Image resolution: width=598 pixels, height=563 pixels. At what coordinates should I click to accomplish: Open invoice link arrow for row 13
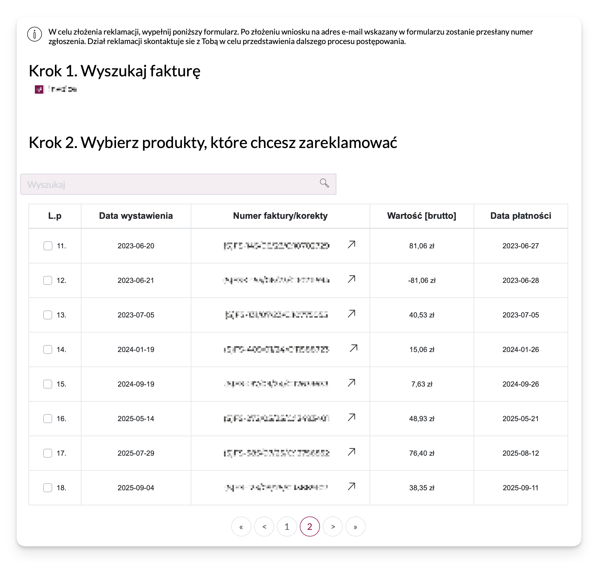[x=351, y=314]
